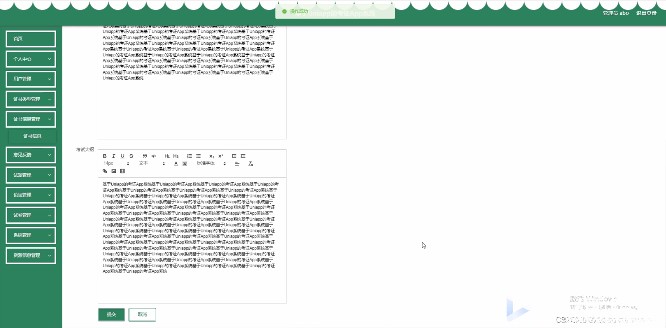Apply Heading 1 style
Image resolution: width=666 pixels, height=328 pixels.
click(167, 156)
